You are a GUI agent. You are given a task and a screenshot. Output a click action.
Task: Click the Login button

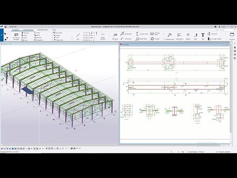[x=222, y=27]
